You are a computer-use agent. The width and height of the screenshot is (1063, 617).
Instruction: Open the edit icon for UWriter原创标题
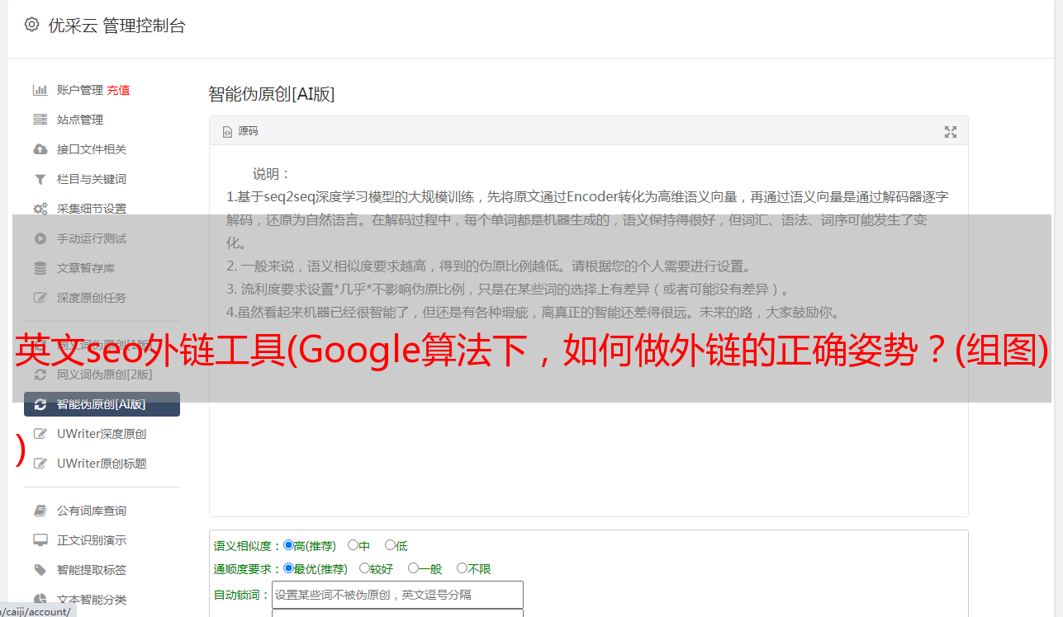pyautogui.click(x=40, y=464)
